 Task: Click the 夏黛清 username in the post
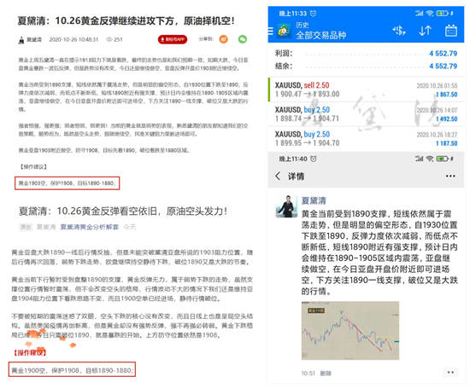coord(314,200)
